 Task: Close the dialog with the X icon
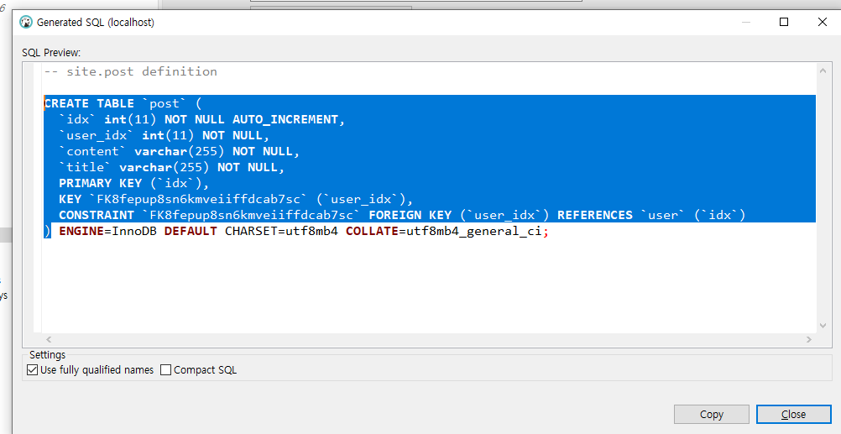click(x=823, y=22)
